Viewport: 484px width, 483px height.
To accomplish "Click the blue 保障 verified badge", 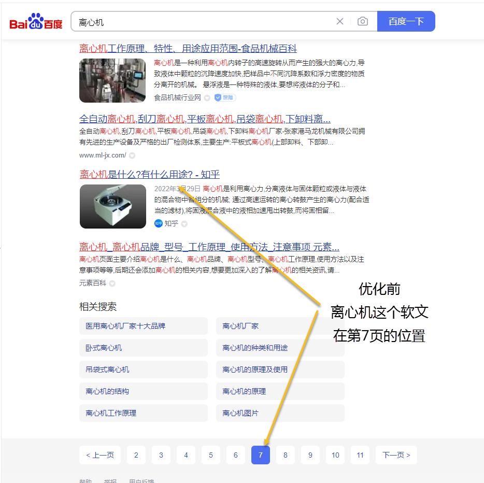I will click(x=222, y=97).
